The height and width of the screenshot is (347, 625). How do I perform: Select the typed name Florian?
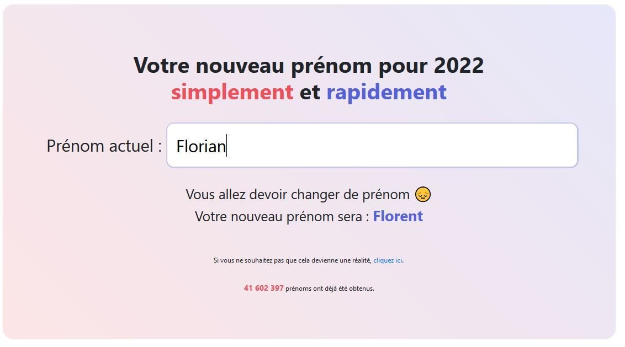202,146
